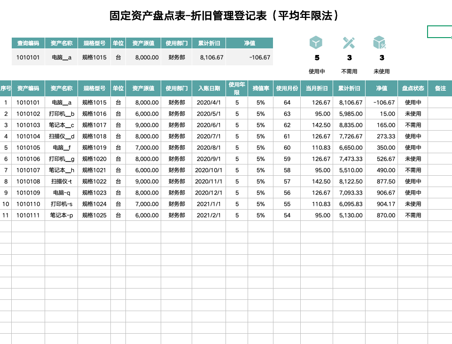Image resolution: width=452 pixels, height=344 pixels.
Task: Click asset code cell 1010105
Action: pyautogui.click(x=28, y=148)
